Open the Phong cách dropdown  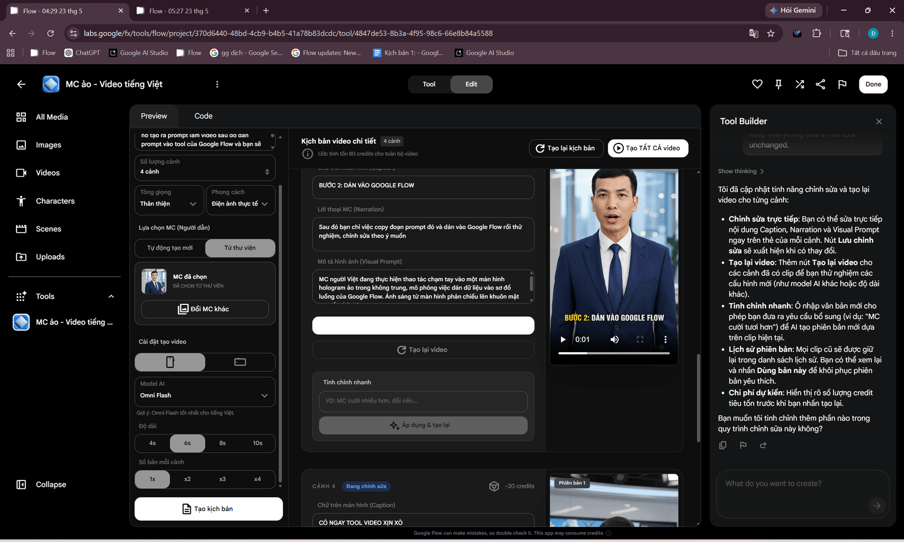pos(241,200)
